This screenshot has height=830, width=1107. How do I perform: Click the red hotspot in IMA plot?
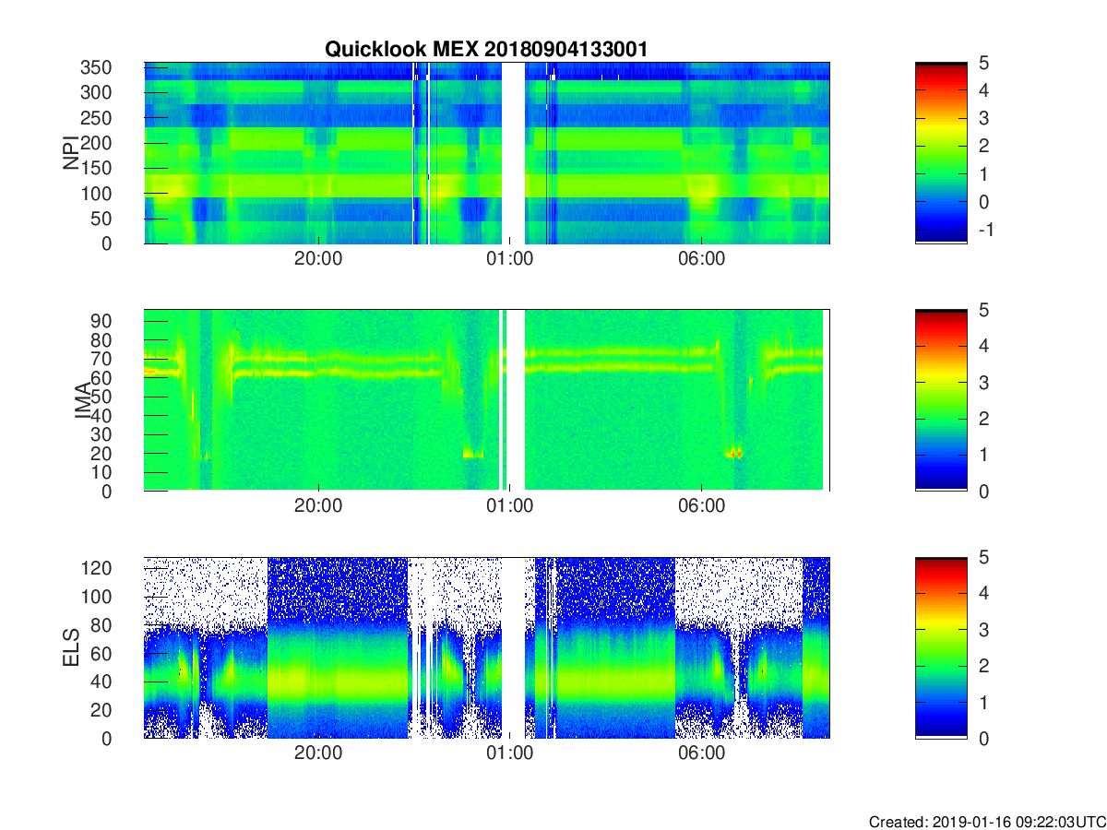734,453
